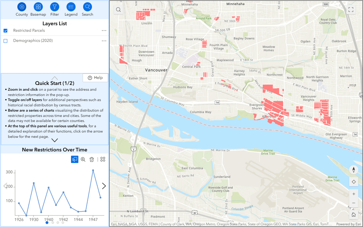This screenshot has width=363, height=227.
Task: Activate the chart selection mode toggle
Action: 74,160
